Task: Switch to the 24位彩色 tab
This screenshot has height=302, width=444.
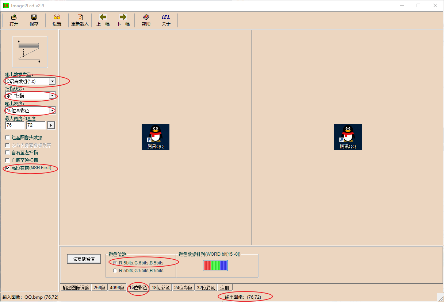Action: pyautogui.click(x=183, y=288)
